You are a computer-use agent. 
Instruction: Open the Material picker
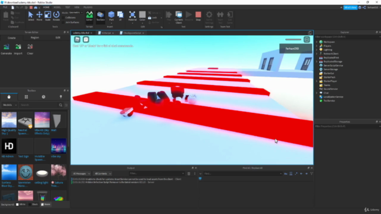click(132, 16)
